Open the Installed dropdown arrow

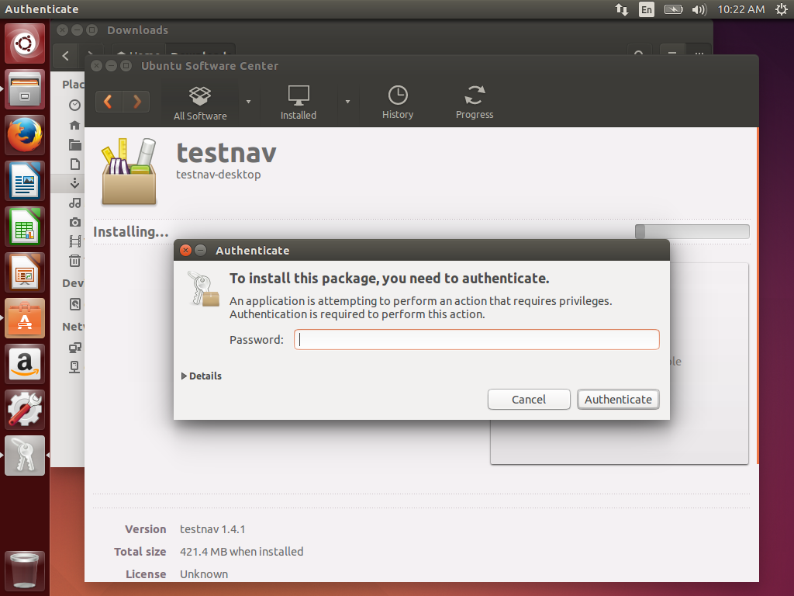tap(347, 102)
